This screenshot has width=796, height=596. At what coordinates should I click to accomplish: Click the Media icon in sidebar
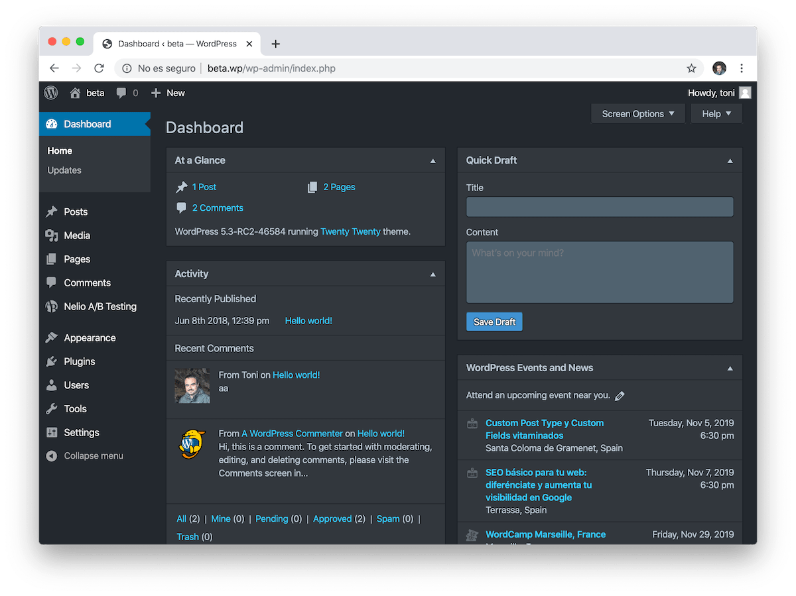click(x=52, y=235)
